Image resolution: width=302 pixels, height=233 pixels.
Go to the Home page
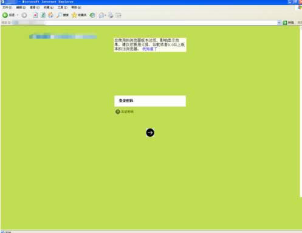pyautogui.click(x=51, y=15)
